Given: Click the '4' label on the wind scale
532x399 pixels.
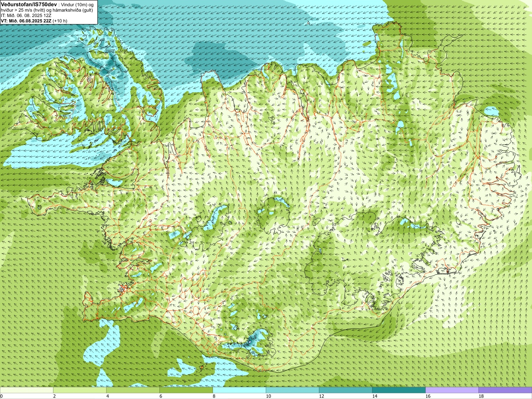Looking at the screenshot, I should 108,396.
